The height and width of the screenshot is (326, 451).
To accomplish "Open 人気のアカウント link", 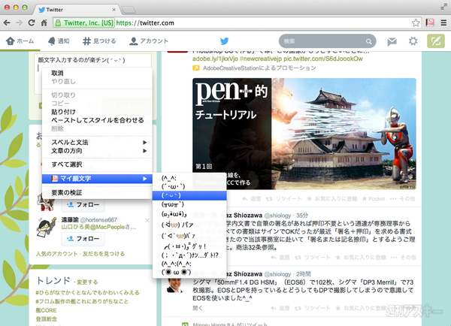I will (x=56, y=254).
